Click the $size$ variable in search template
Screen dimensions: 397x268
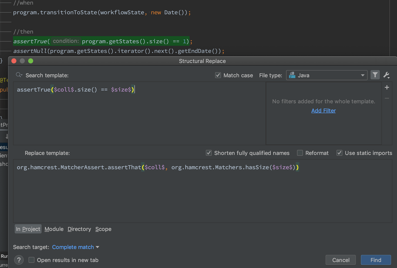point(121,90)
